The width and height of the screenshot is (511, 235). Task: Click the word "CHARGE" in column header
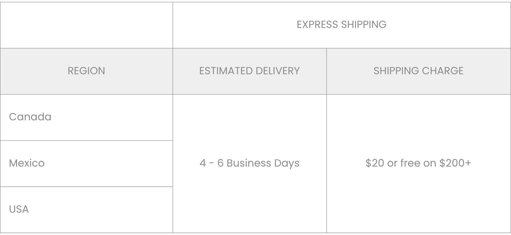pyautogui.click(x=443, y=71)
